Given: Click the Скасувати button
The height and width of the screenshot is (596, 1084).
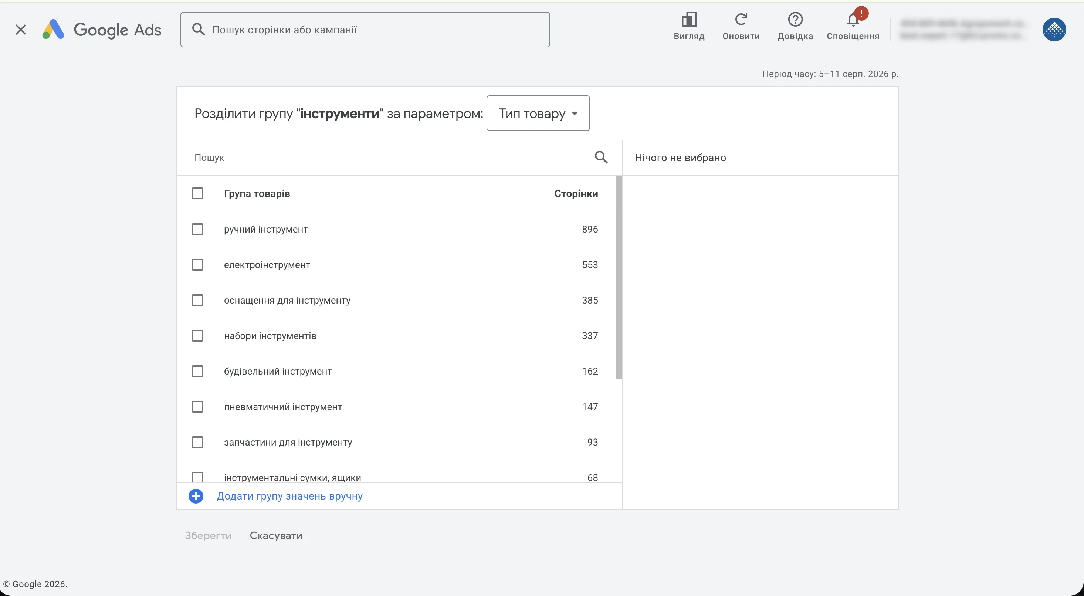Looking at the screenshot, I should click(x=276, y=535).
